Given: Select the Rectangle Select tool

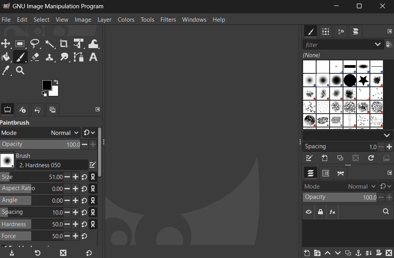Looking at the screenshot, I should 20,44.
